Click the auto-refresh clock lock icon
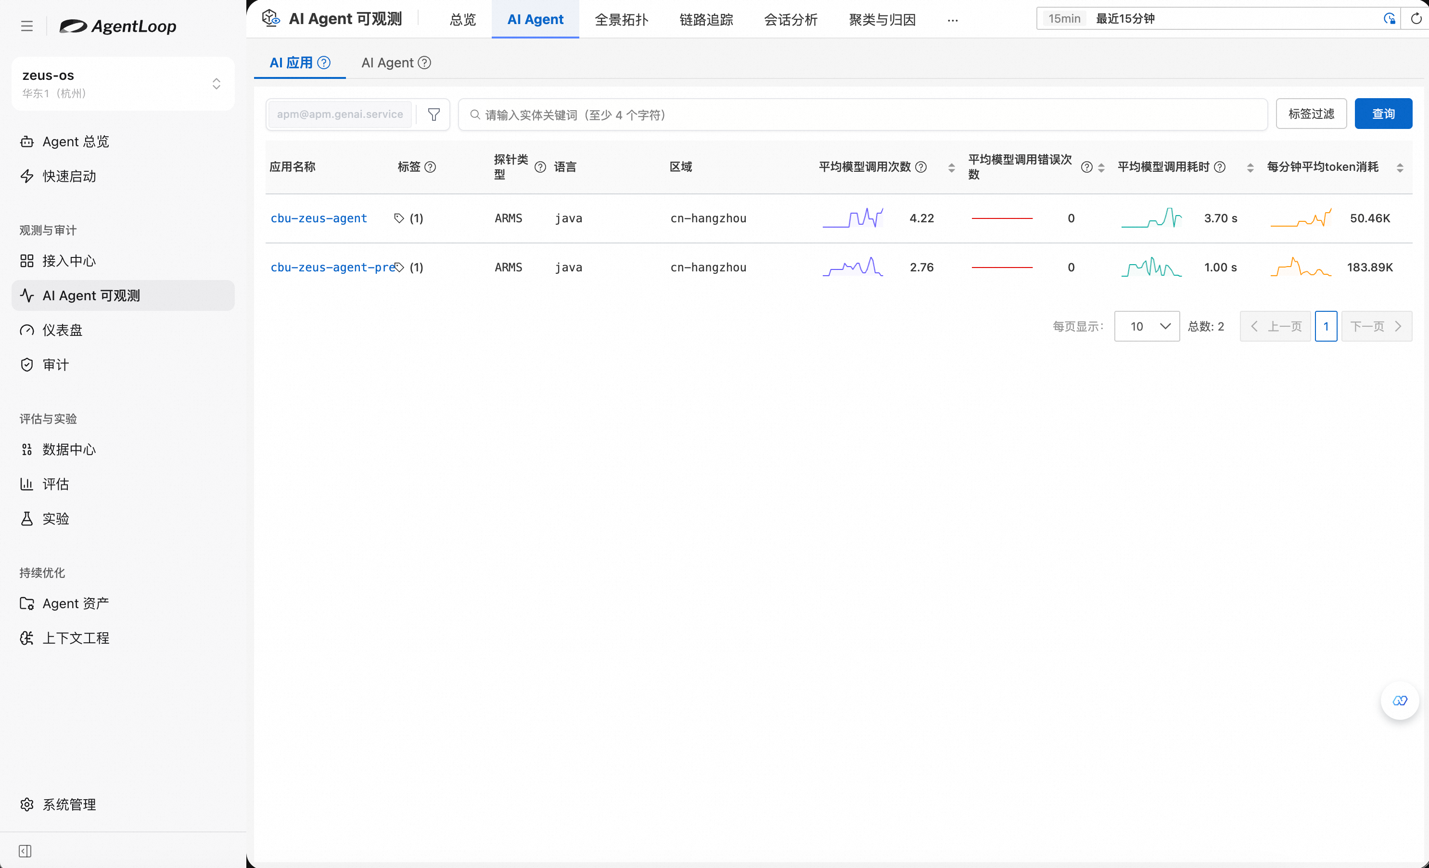 tap(1389, 19)
